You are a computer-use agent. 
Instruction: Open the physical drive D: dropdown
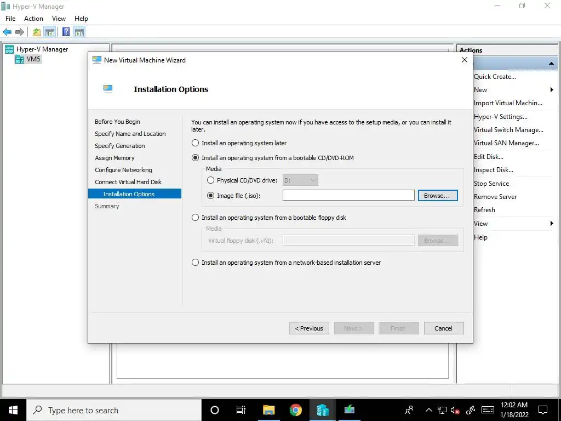pyautogui.click(x=300, y=180)
